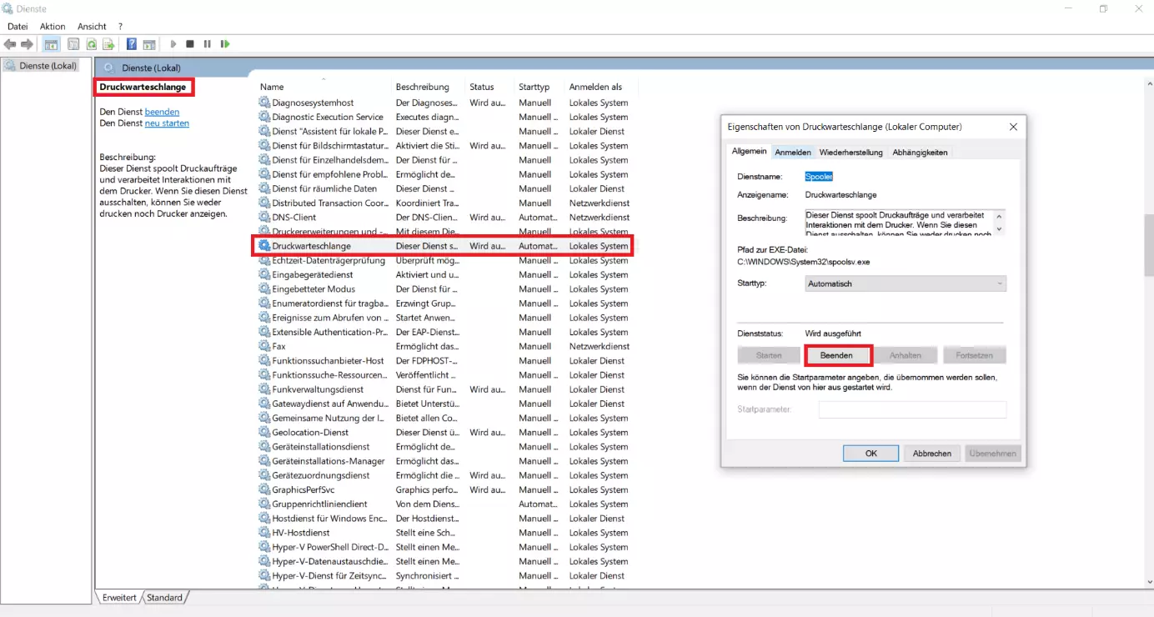Click the Dienstname field showing Spooler
The height and width of the screenshot is (617, 1154).
coord(819,177)
